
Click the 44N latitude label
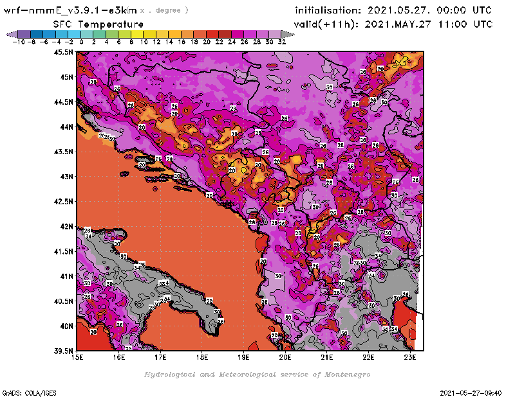point(66,127)
